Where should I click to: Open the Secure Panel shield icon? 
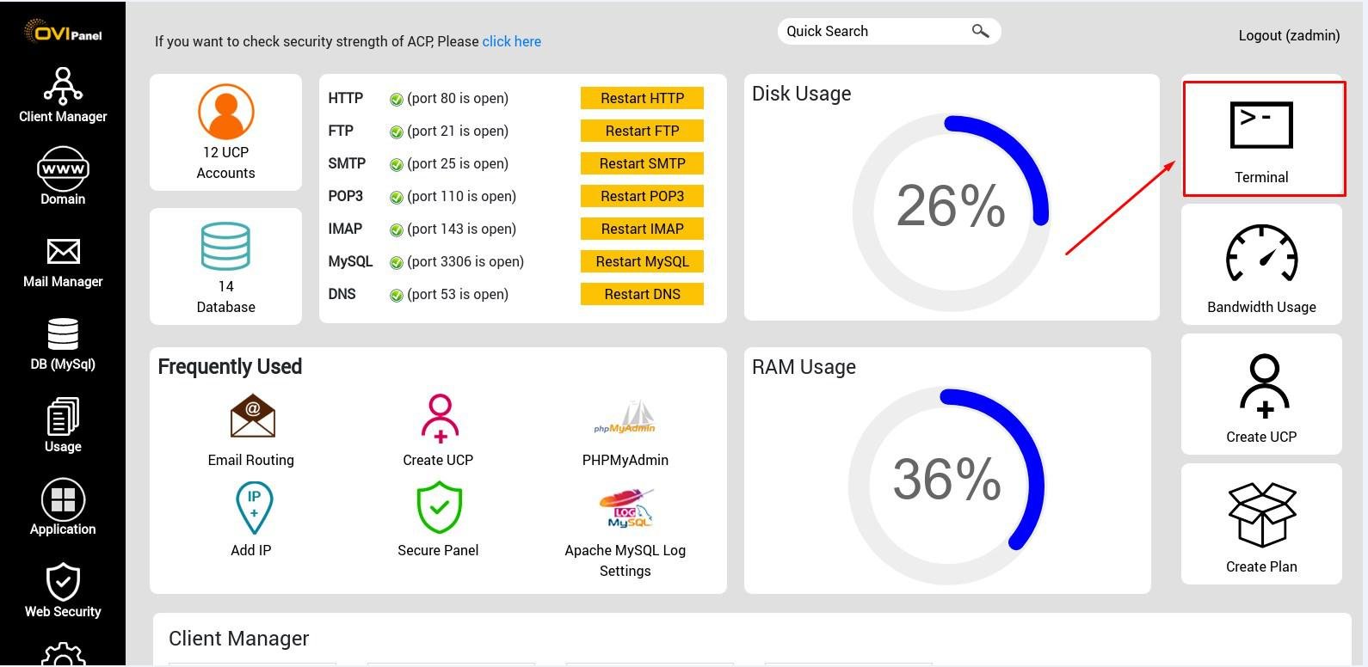coord(439,507)
